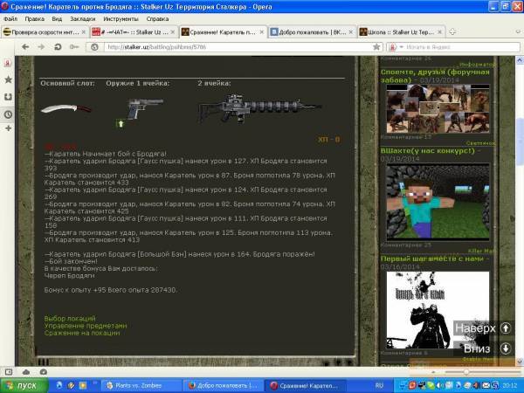Open the Закладки menu
Image resolution: width=524 pixels, height=393 pixels.
[x=82, y=17]
